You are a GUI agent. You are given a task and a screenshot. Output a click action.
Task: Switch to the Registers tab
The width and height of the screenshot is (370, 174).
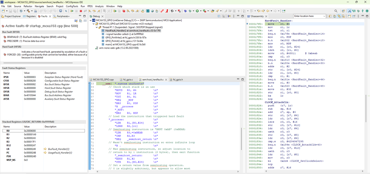(x=29, y=16)
